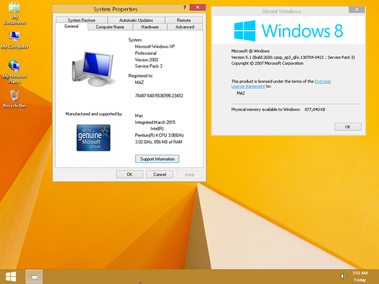Click the Version 2002 text
Screen dimensions: 379x284
[146, 60]
